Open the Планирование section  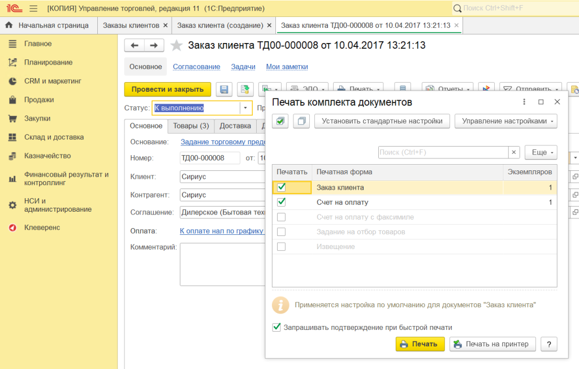(49, 62)
